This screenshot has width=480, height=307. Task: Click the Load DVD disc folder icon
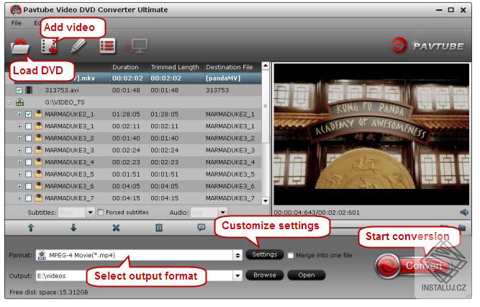pyautogui.click(x=20, y=46)
